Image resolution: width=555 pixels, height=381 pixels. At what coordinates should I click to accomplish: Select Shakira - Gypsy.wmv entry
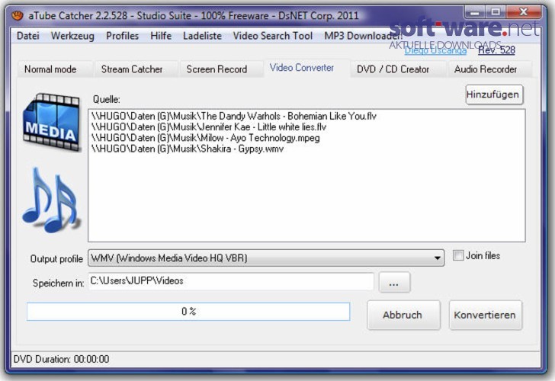pos(188,149)
